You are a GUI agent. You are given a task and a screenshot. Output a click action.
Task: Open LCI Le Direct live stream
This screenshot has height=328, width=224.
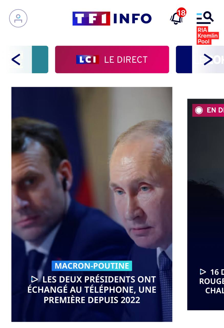pos(112,59)
